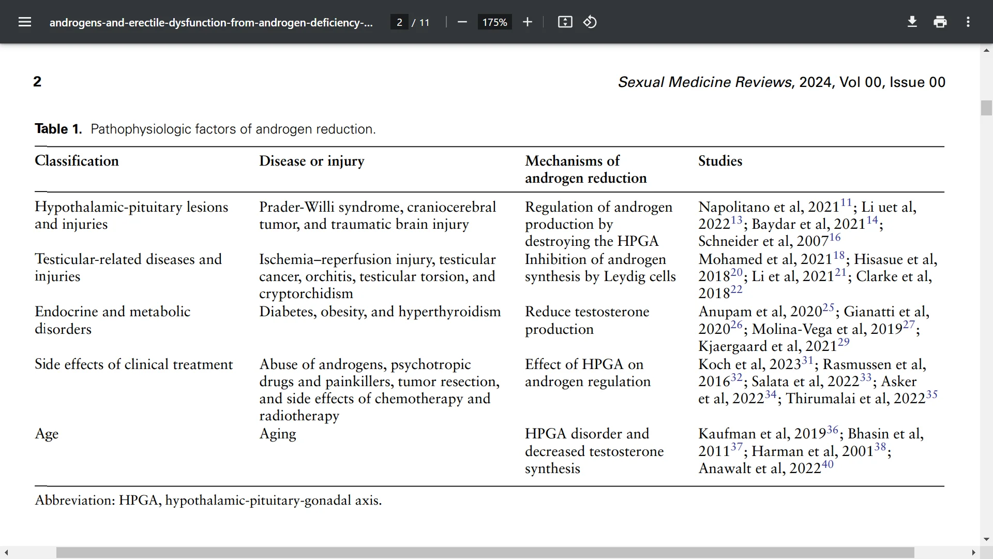Open reference 22 after Clarke et al, 2018
This screenshot has height=559, width=993.
pyautogui.click(x=736, y=289)
